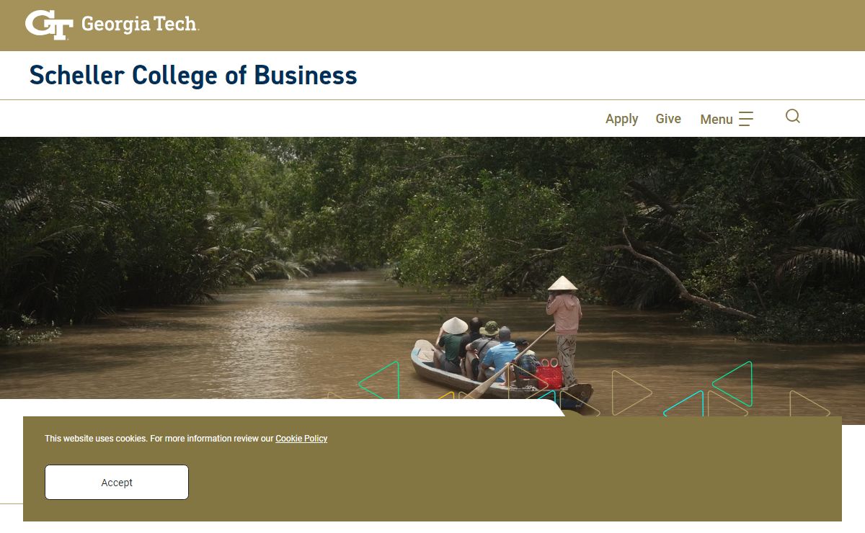Click the cookie notice message text
This screenshot has height=533, width=865.
tap(159, 438)
